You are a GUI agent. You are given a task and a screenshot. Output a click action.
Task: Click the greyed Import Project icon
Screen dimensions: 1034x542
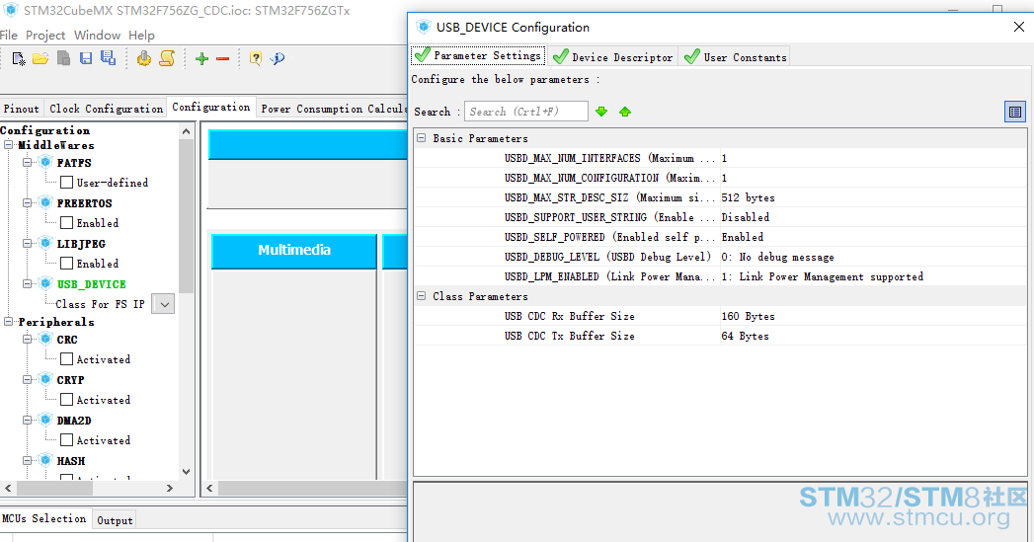(x=63, y=58)
